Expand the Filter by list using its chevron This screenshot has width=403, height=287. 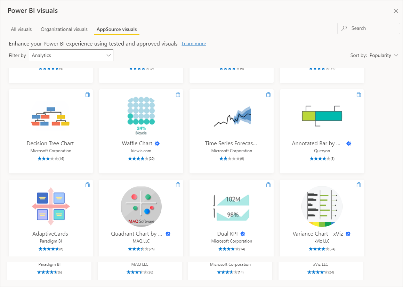point(108,55)
